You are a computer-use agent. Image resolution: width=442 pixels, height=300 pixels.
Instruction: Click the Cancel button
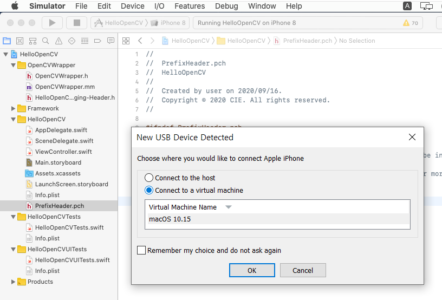click(x=303, y=270)
